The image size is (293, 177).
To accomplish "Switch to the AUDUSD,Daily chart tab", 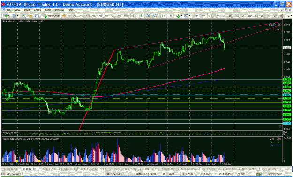I will (189, 169).
